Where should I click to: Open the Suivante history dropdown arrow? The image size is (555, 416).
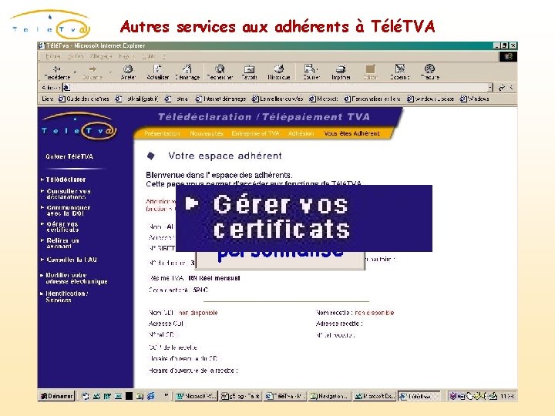(x=110, y=72)
